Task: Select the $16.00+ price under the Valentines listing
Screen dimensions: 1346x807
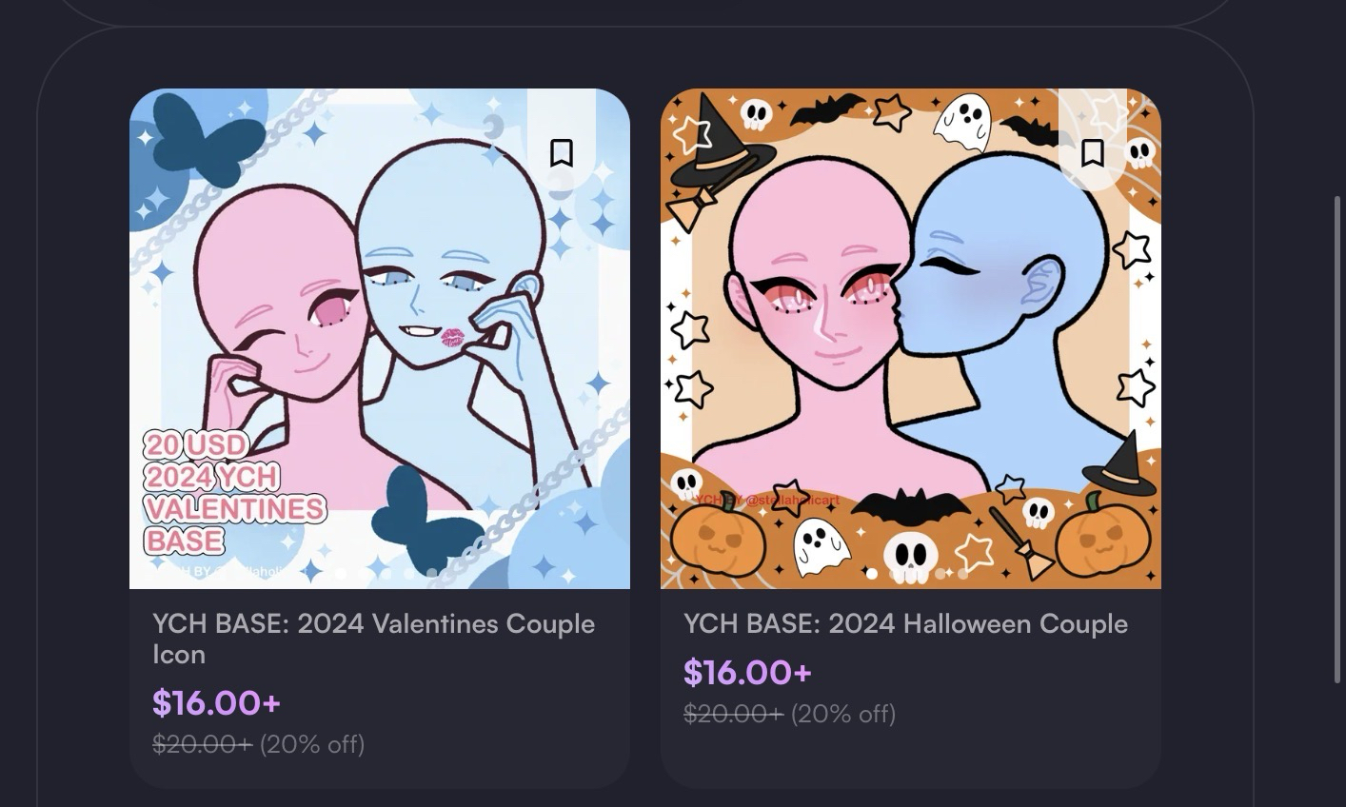Action: [216, 702]
